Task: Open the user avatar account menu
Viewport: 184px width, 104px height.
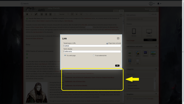Action: pyautogui.click(x=152, y=4)
